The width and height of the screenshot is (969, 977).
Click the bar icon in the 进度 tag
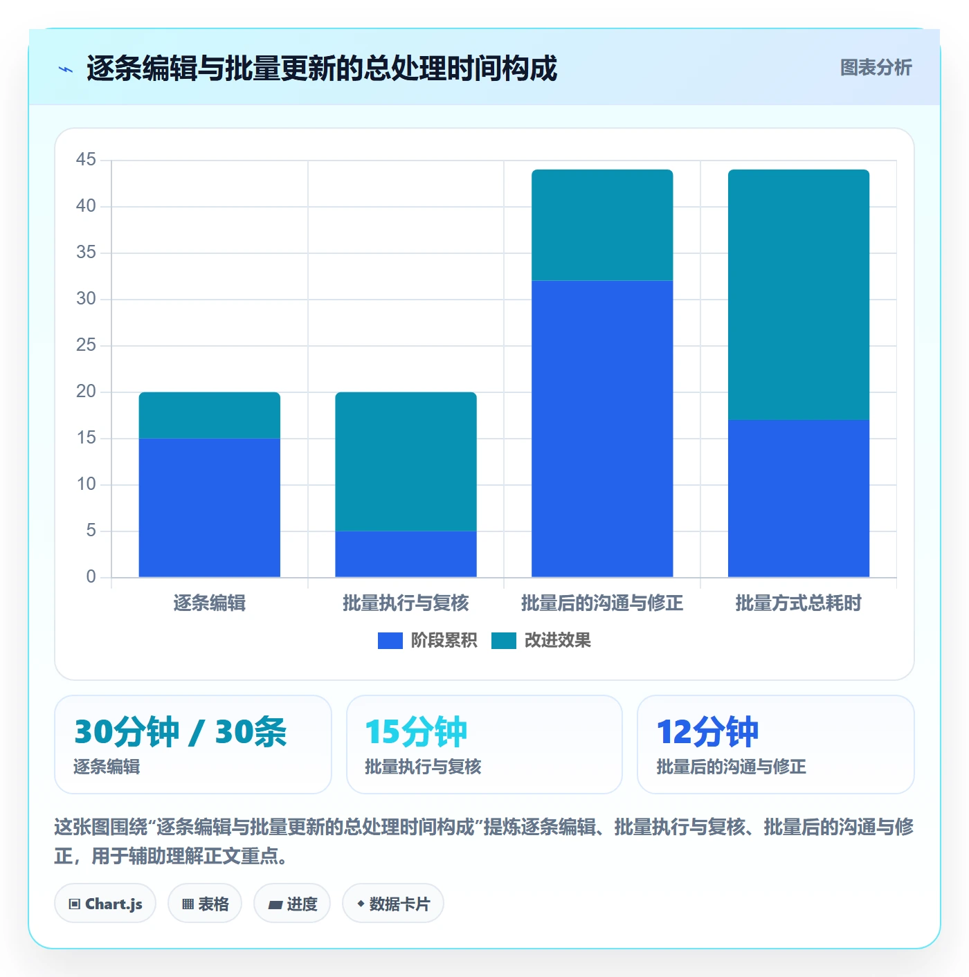(275, 904)
